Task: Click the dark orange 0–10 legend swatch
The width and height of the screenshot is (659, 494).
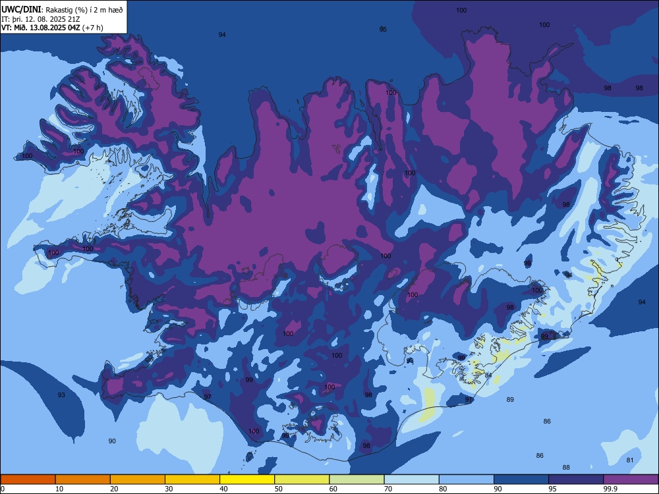Action: (28, 480)
